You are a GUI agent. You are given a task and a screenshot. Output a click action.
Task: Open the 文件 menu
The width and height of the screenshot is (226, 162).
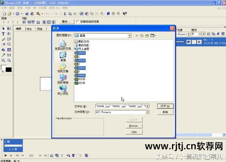pos(4,8)
